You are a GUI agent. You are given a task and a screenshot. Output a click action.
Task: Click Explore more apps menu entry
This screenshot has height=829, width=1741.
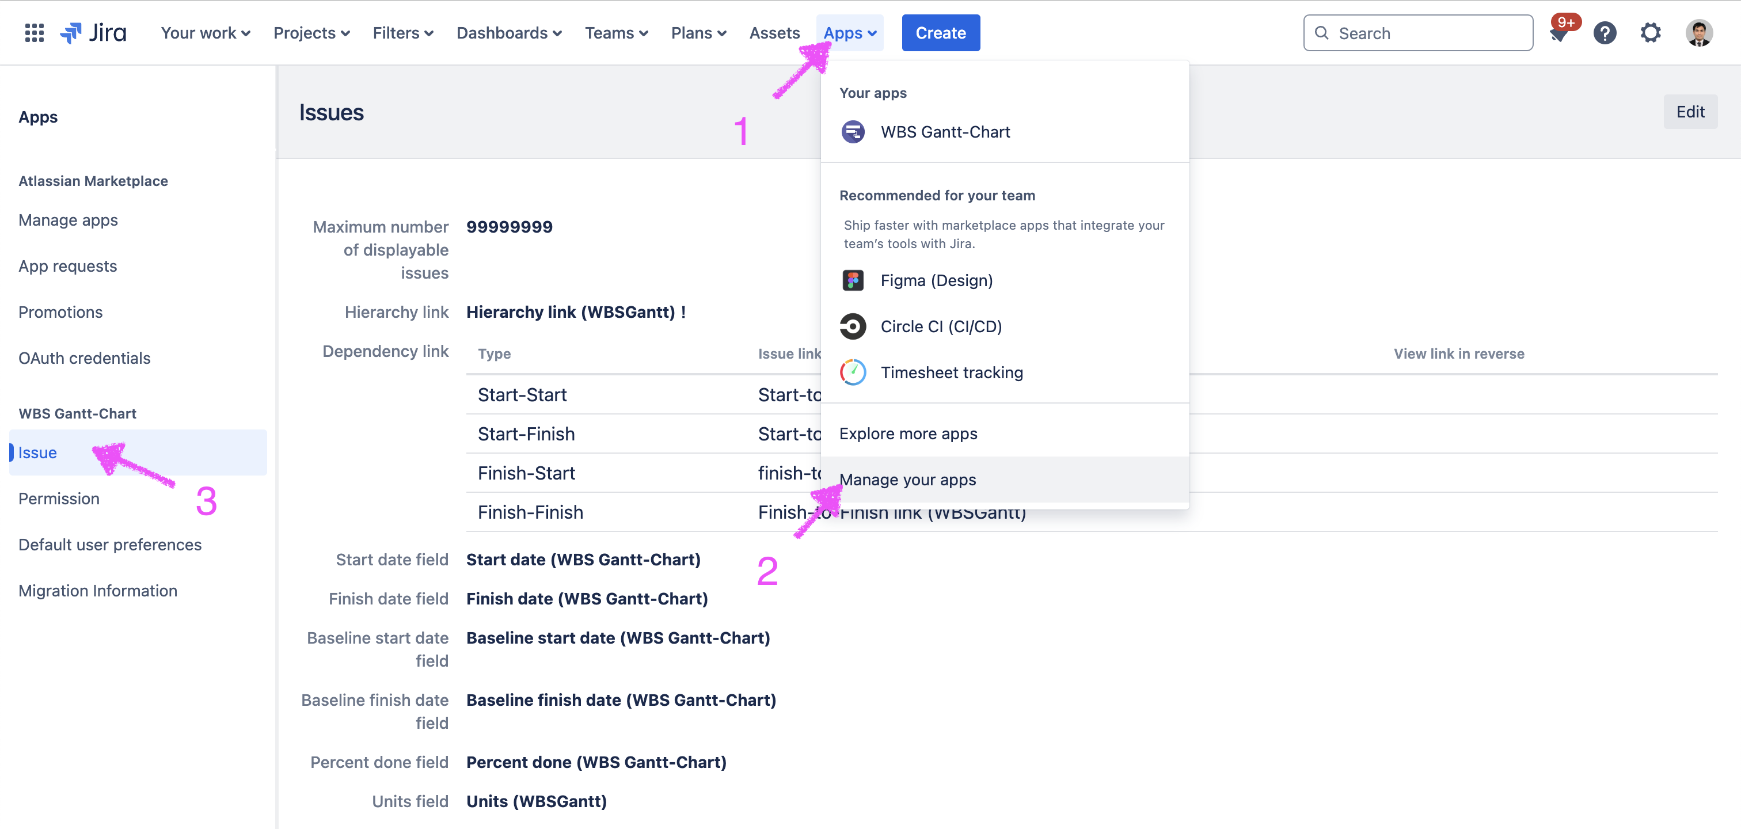[x=908, y=433]
